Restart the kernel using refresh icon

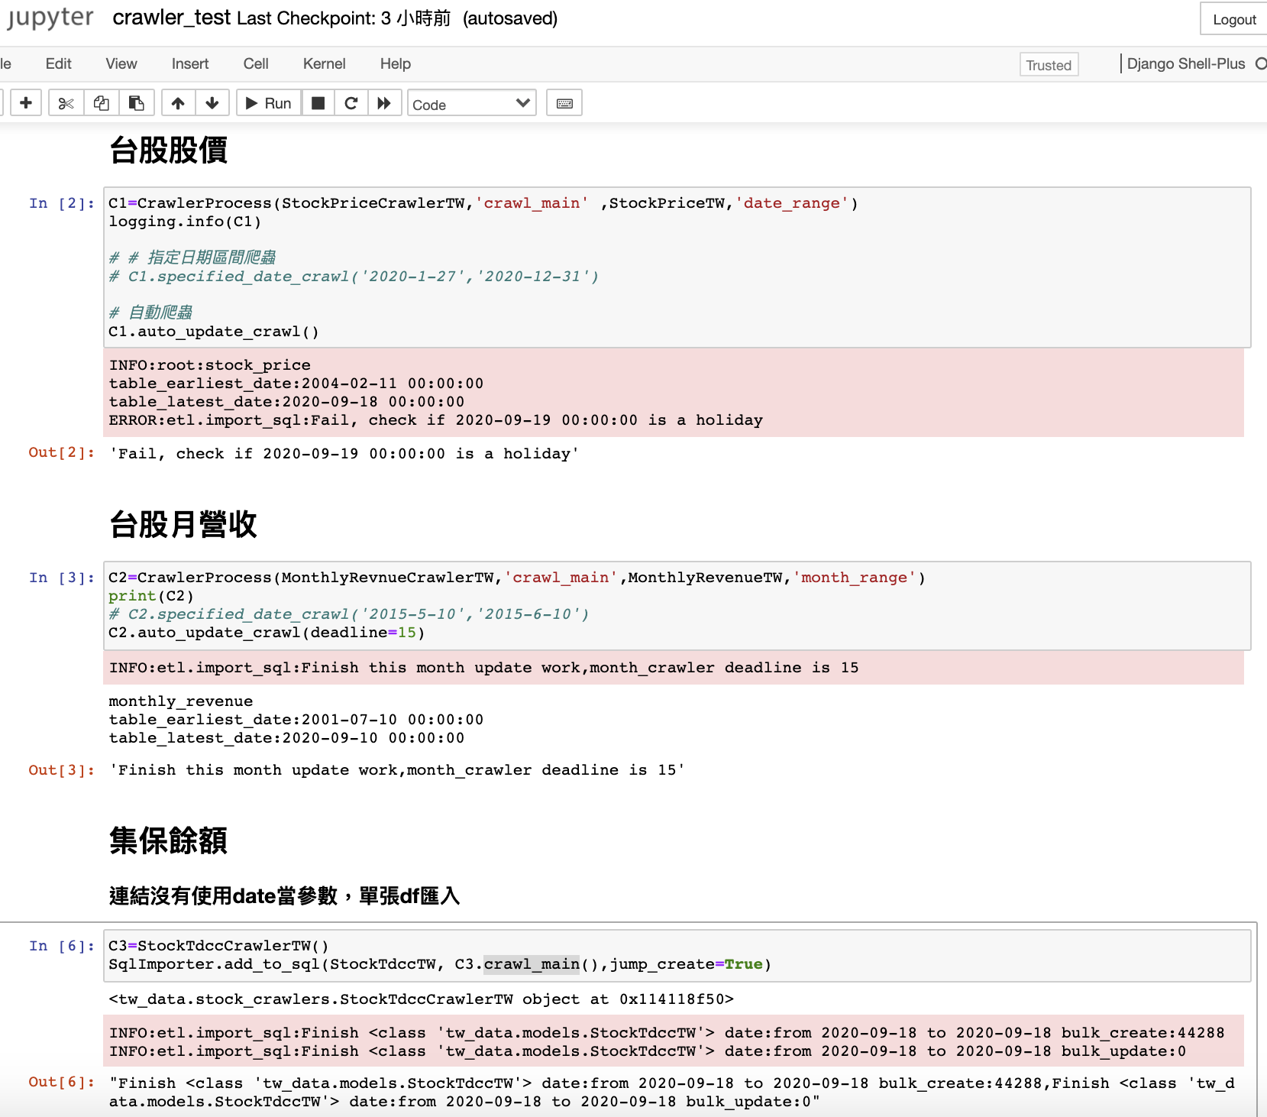351,102
